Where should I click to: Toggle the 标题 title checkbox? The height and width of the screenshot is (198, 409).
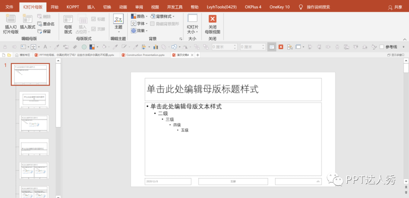(94, 19)
